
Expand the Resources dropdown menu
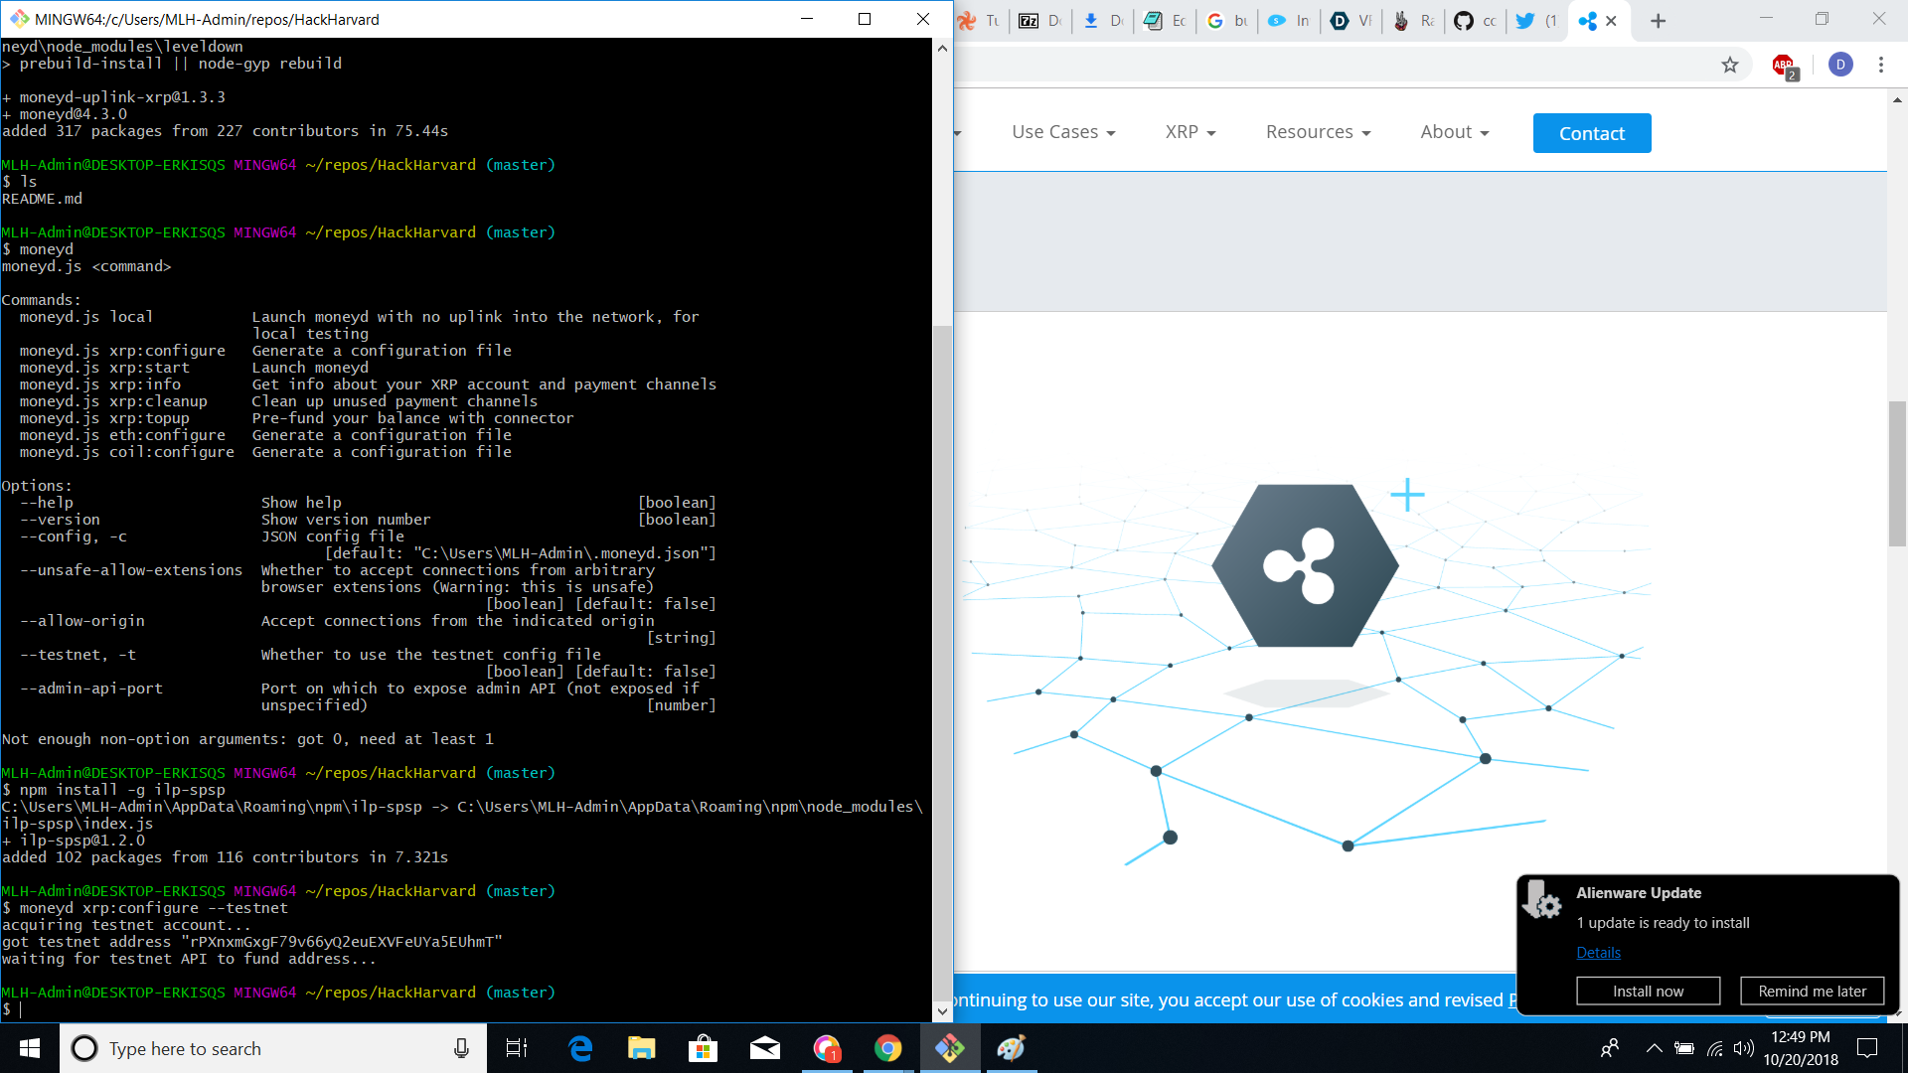click(1318, 132)
